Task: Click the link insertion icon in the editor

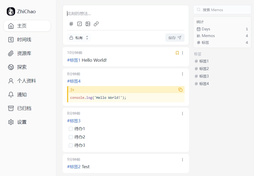Action: coord(96,24)
